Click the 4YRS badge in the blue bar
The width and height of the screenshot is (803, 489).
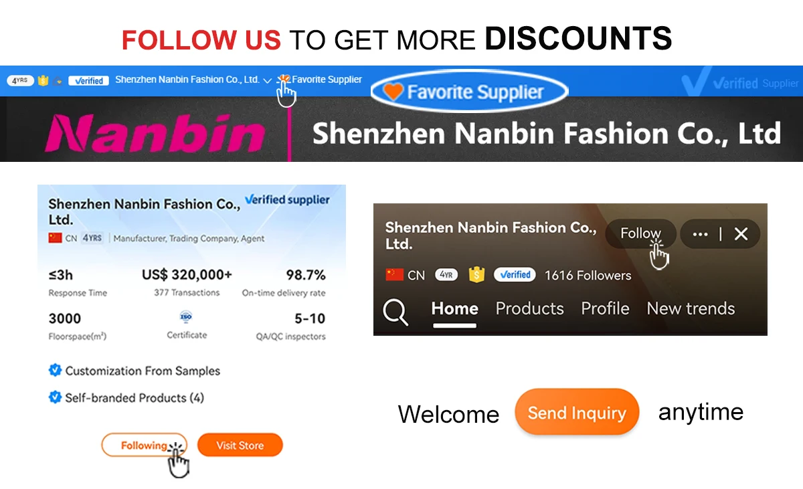(21, 80)
